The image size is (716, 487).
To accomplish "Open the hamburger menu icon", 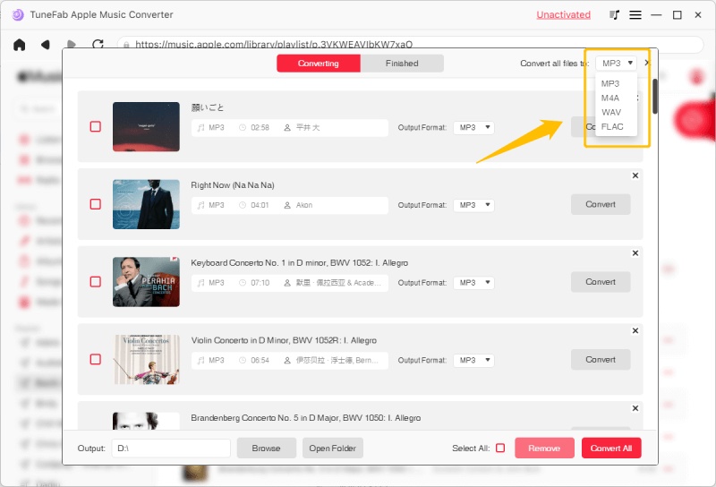I will pyautogui.click(x=635, y=15).
